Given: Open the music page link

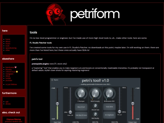Looking at the screenshot, I should [x=8, y=44].
